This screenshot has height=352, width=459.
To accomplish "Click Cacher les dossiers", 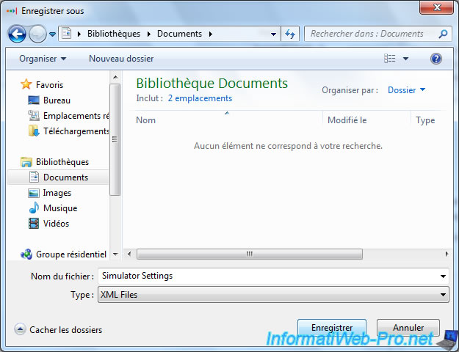I will (x=58, y=330).
